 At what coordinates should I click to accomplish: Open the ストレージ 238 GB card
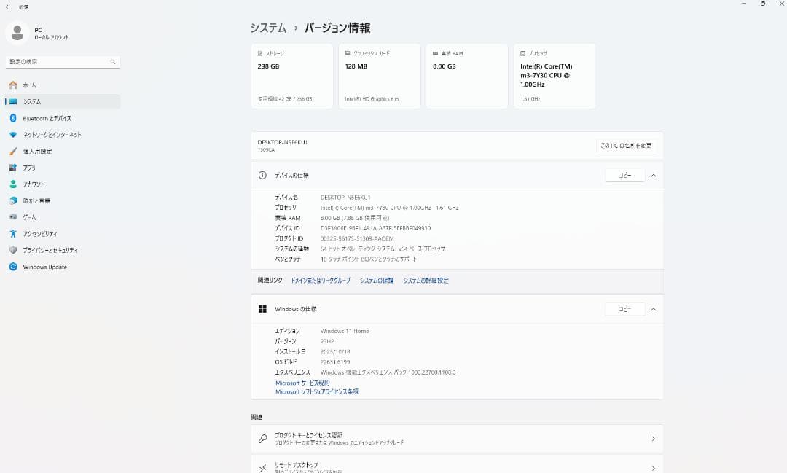291,76
